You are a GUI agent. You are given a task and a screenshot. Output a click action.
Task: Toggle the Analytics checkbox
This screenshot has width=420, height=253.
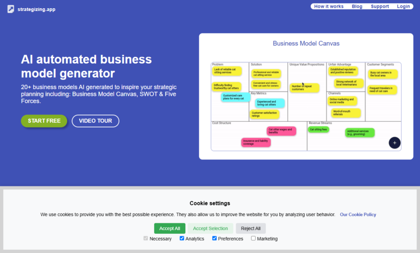coord(182,238)
